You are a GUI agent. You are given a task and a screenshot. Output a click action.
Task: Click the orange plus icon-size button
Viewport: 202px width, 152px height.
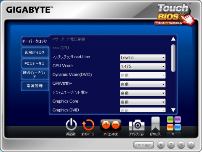click(106, 125)
